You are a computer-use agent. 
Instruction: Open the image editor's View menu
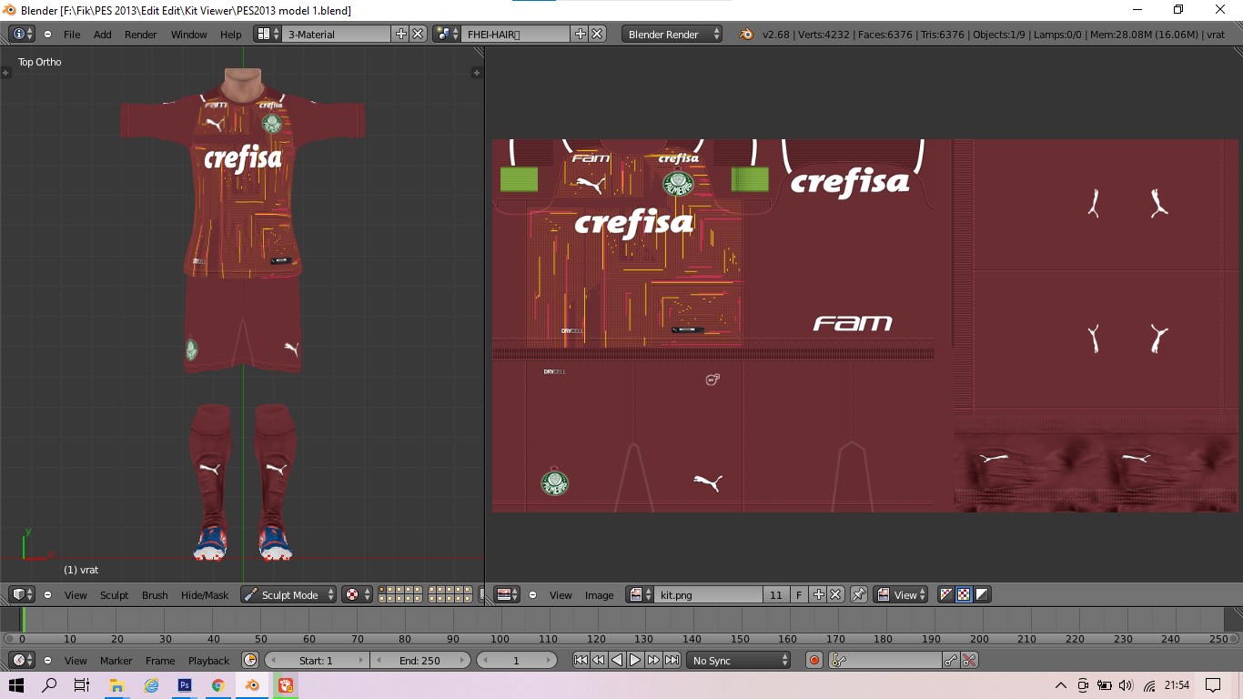[561, 594]
